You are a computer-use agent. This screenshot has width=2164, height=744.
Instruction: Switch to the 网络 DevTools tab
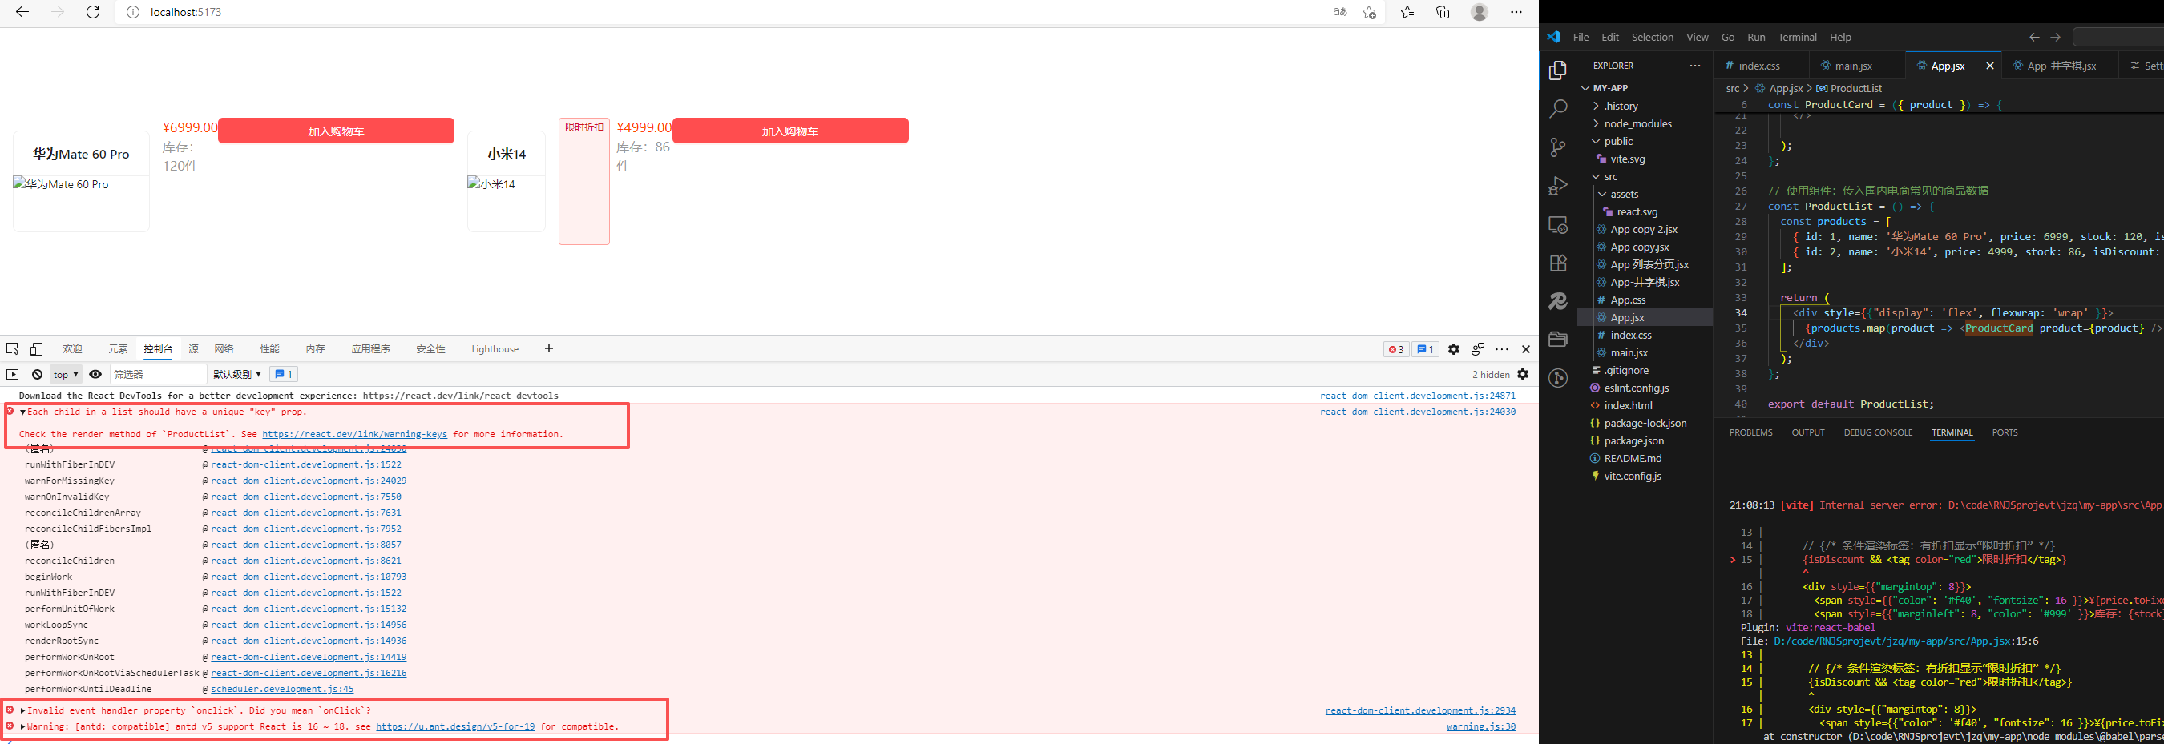(224, 349)
